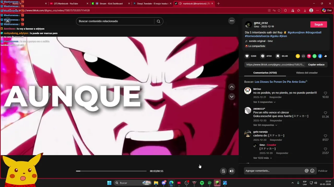
Task: Click the taskbar Buscar search box
Action: [133, 183]
